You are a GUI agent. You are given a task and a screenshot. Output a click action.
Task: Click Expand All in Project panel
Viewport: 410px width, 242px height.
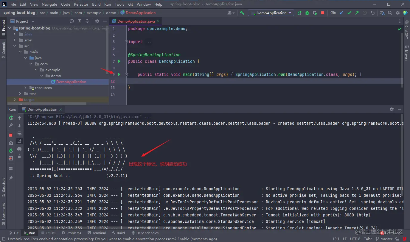(80, 21)
